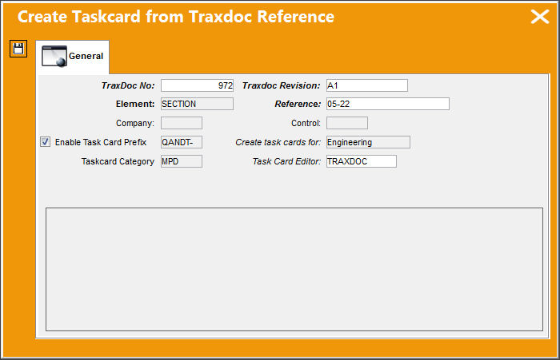Viewport: 560px width, 360px height.
Task: Select the Element field showing SECTION
Action: tap(197, 104)
